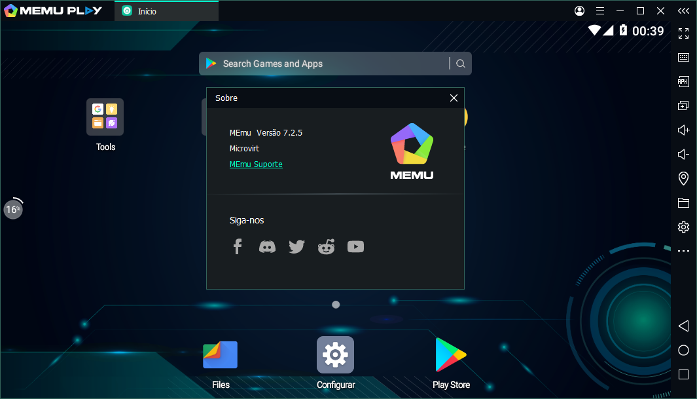Open the Discord social icon

pos(267,246)
